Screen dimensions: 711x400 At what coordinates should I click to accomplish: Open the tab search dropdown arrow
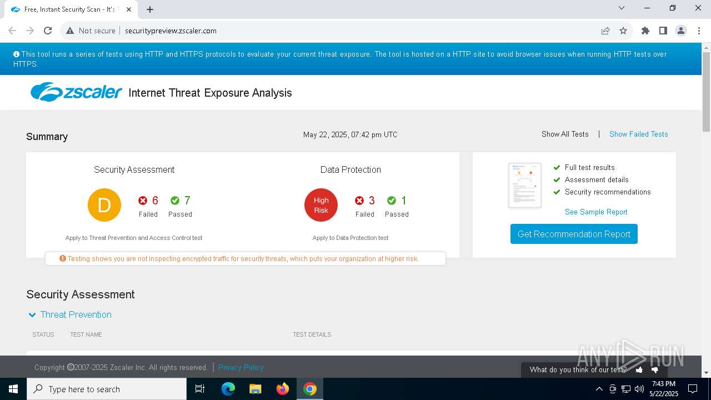[622, 8]
